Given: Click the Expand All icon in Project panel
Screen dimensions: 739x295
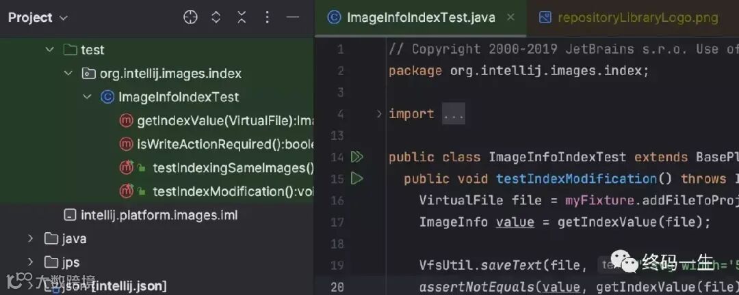Looking at the screenshot, I should tap(216, 18).
